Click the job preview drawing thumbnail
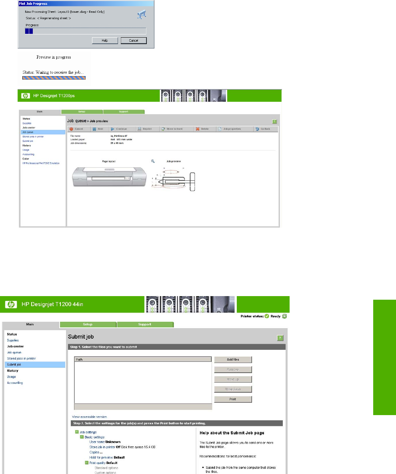This screenshot has width=396, height=474. pos(173,180)
